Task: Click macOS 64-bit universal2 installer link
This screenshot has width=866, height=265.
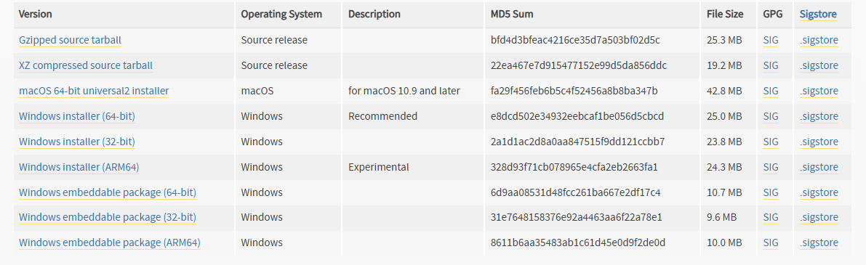Action: tap(94, 91)
